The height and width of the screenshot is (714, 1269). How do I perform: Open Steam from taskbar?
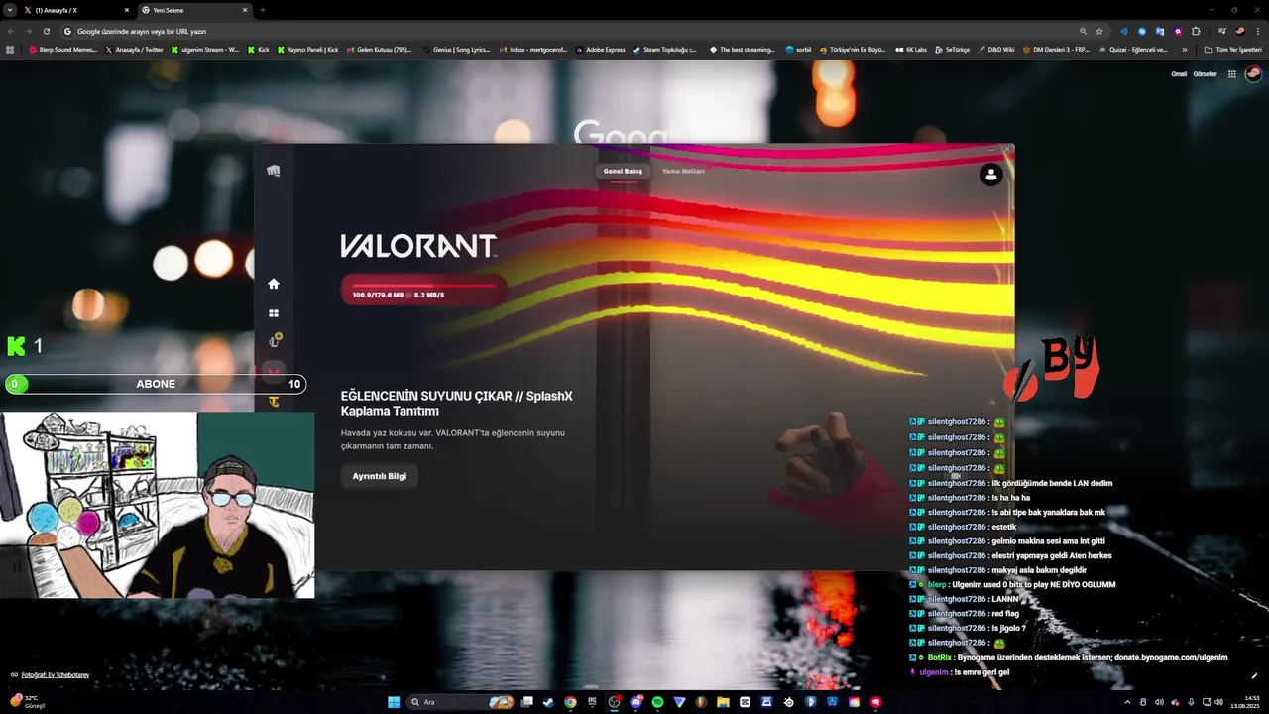click(x=549, y=702)
